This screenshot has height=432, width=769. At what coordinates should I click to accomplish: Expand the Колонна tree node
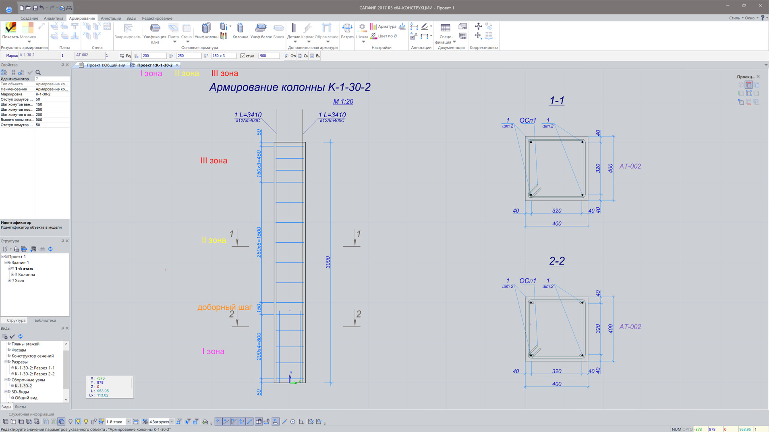coord(12,275)
